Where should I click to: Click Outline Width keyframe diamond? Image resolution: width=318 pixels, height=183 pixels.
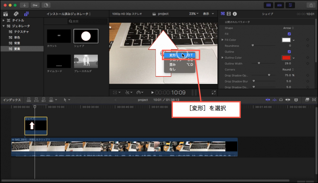pyautogui.click(x=308, y=64)
